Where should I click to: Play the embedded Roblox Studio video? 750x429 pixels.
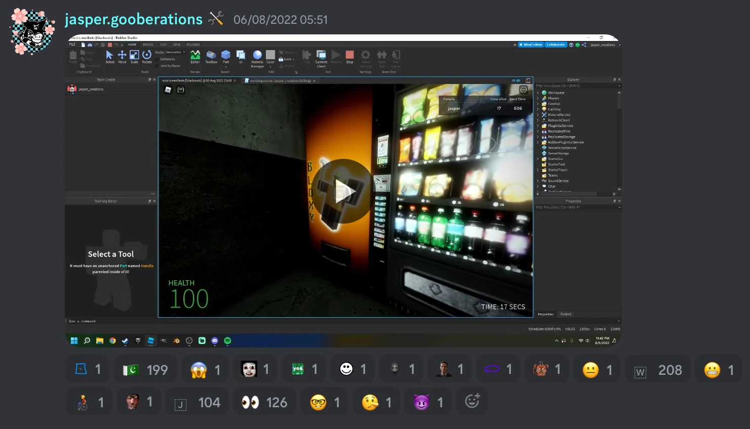(343, 191)
